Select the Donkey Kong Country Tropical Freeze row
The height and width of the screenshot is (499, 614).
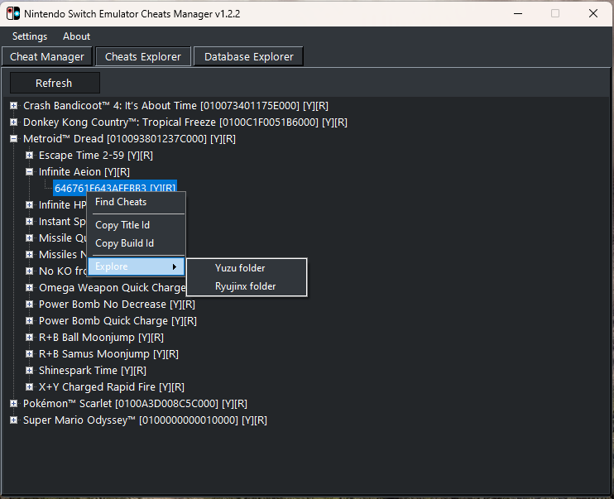click(x=185, y=122)
